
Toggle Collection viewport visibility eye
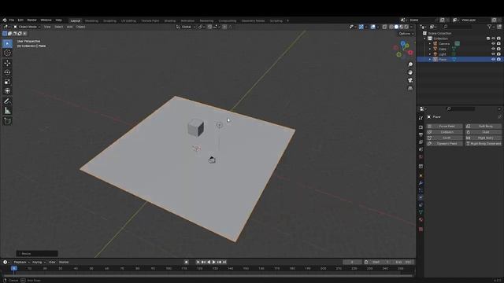pyautogui.click(x=493, y=39)
